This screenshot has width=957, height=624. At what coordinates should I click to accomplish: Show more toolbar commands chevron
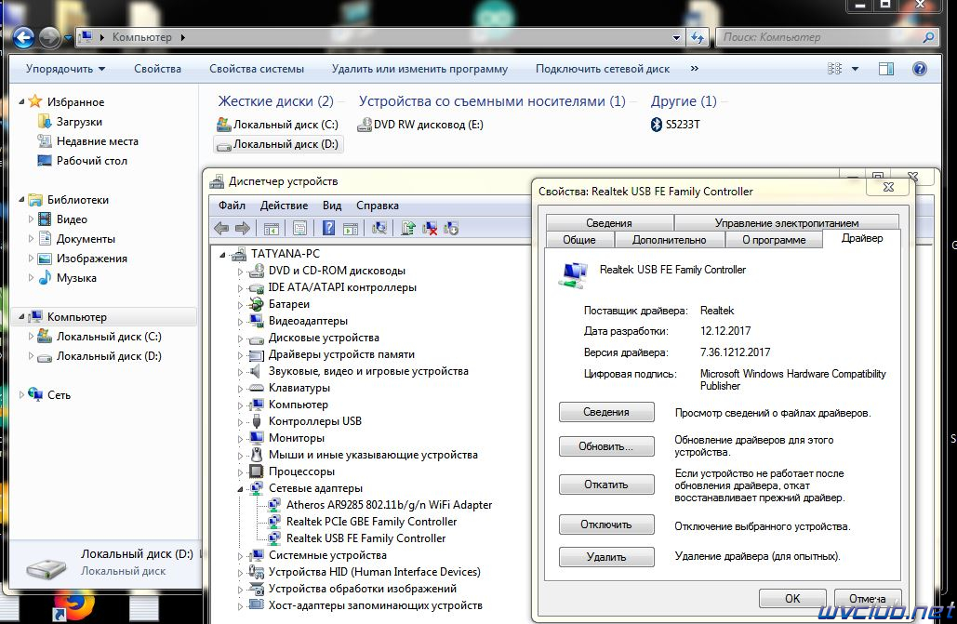point(694,69)
